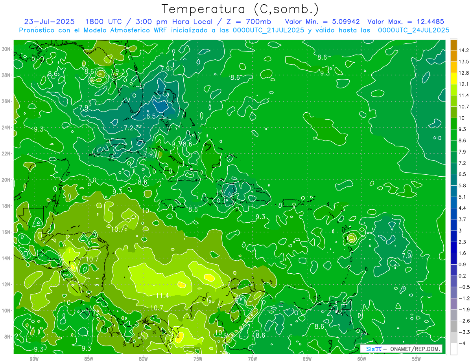472x364 pixels.
Task: Click the "-4" value on the color scale
Action: [462, 343]
